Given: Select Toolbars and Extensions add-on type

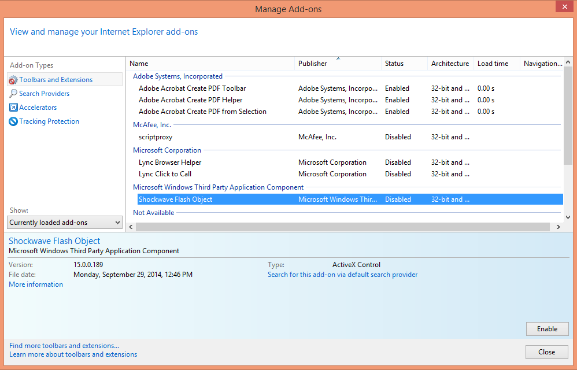Looking at the screenshot, I should (x=65, y=79).
